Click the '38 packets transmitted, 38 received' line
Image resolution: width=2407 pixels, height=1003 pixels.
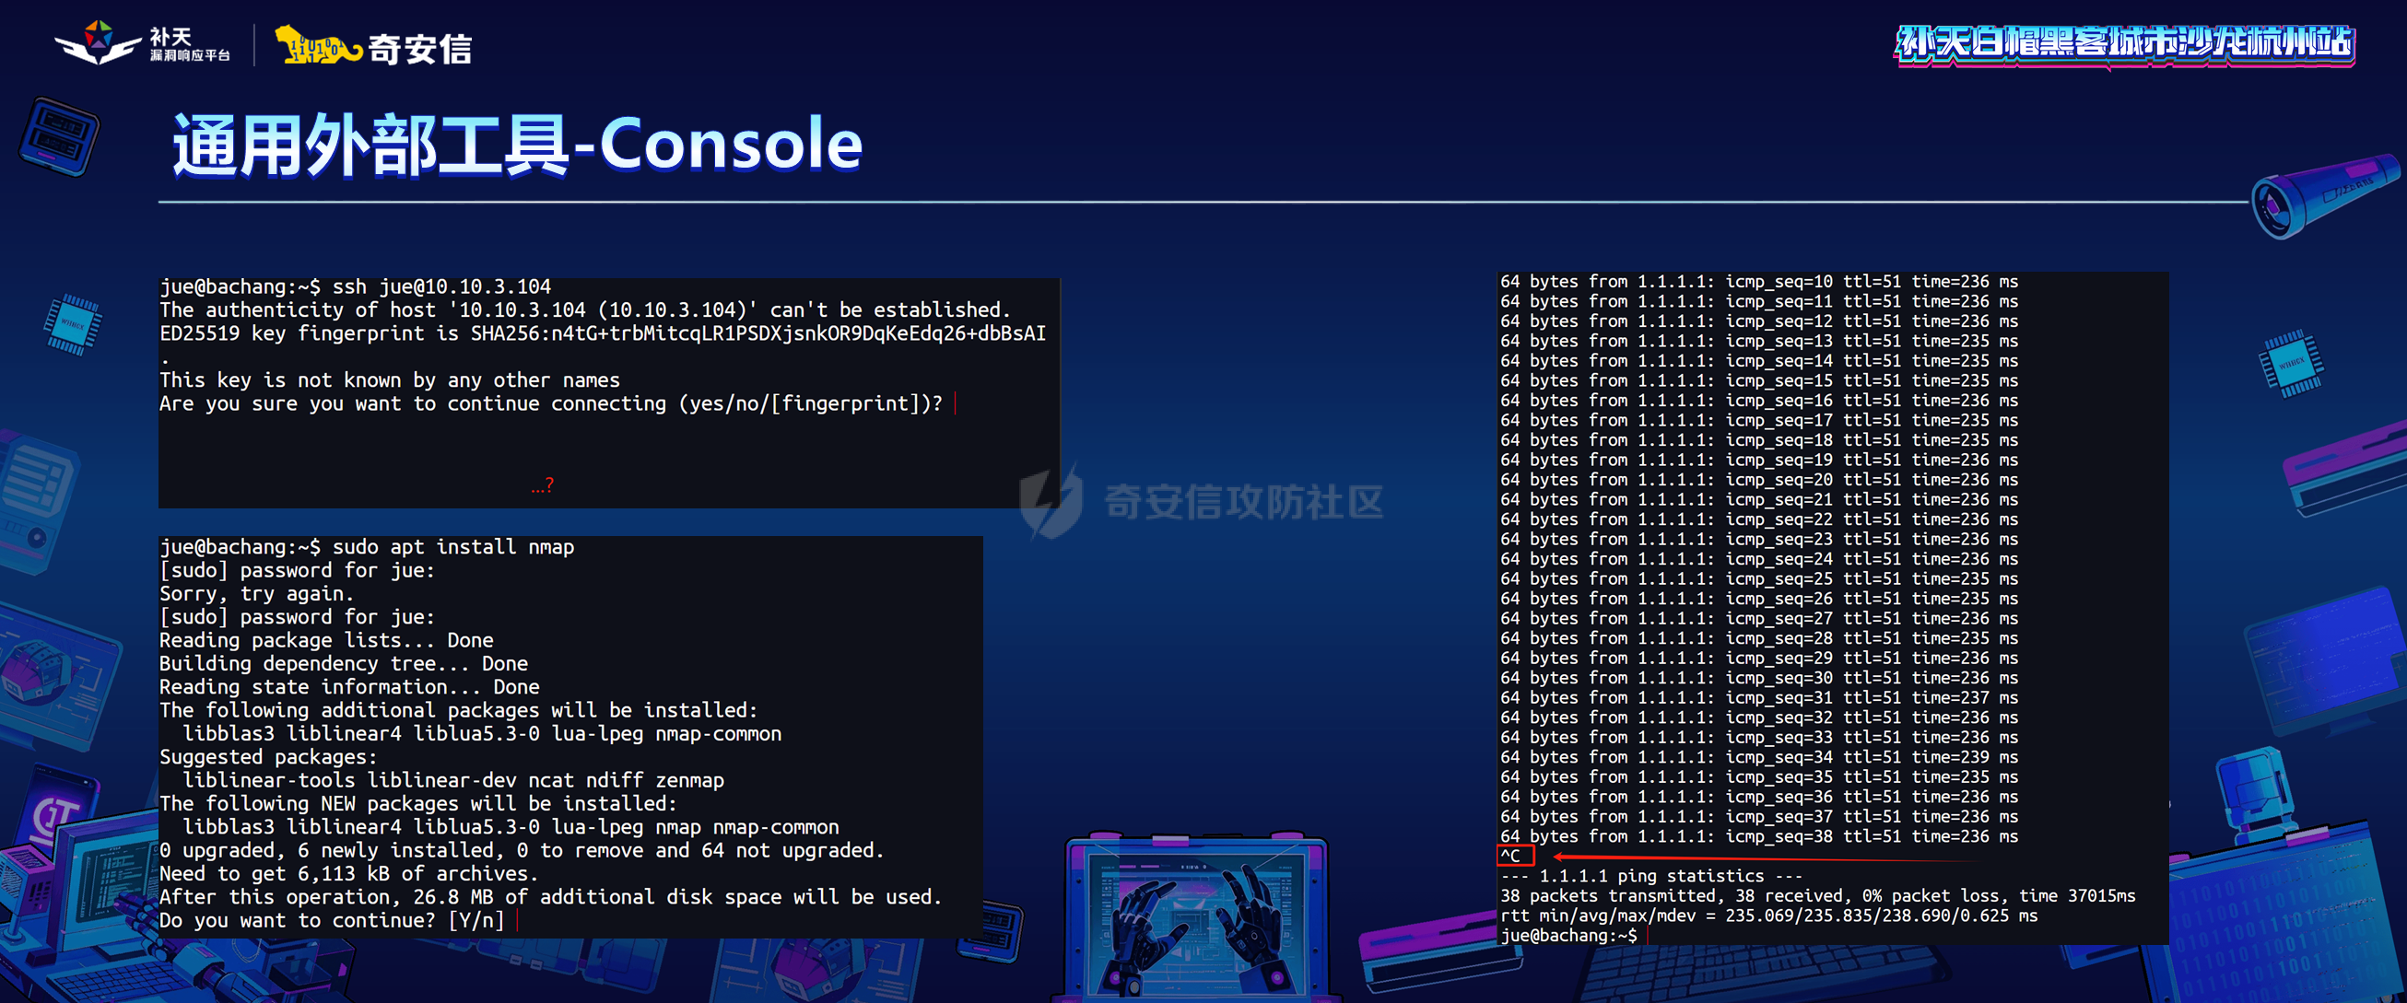point(1817,895)
